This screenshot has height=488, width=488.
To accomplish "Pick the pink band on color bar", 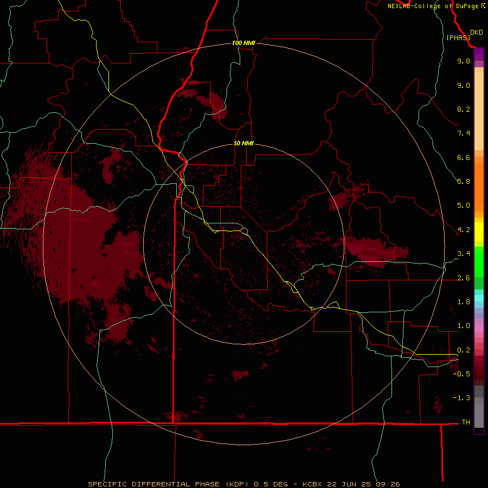I will pyautogui.click(x=479, y=329).
